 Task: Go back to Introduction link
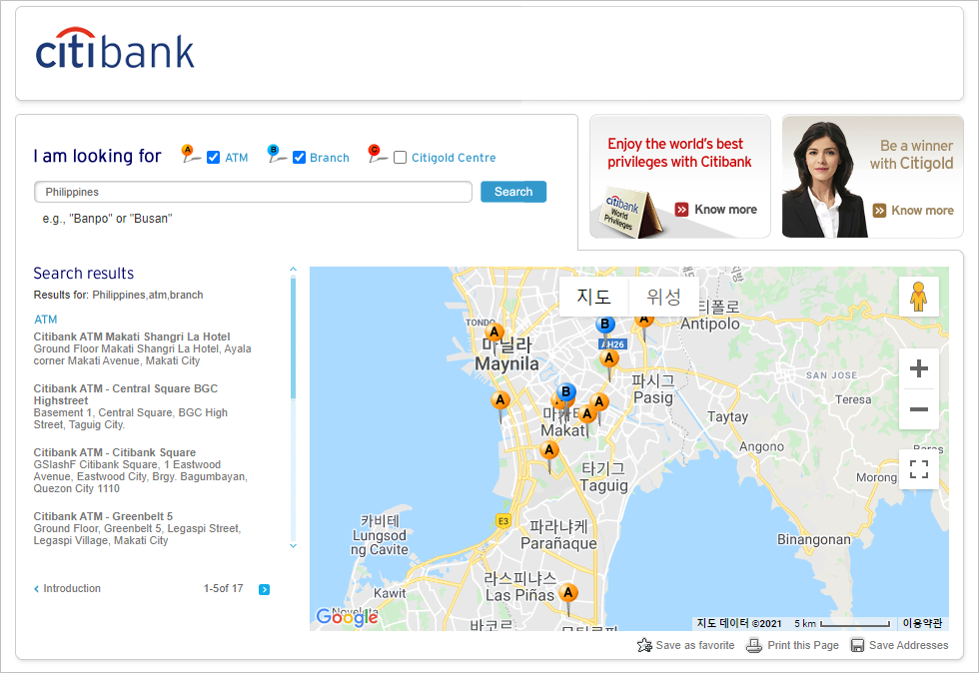(68, 588)
